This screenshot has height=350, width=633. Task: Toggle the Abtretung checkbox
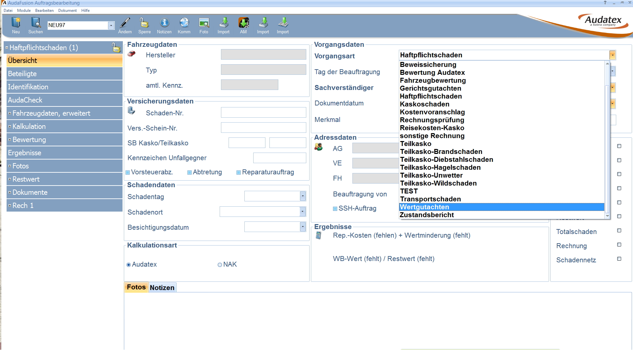point(189,172)
